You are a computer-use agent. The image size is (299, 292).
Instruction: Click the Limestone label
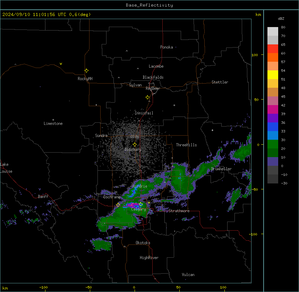click(x=53, y=123)
